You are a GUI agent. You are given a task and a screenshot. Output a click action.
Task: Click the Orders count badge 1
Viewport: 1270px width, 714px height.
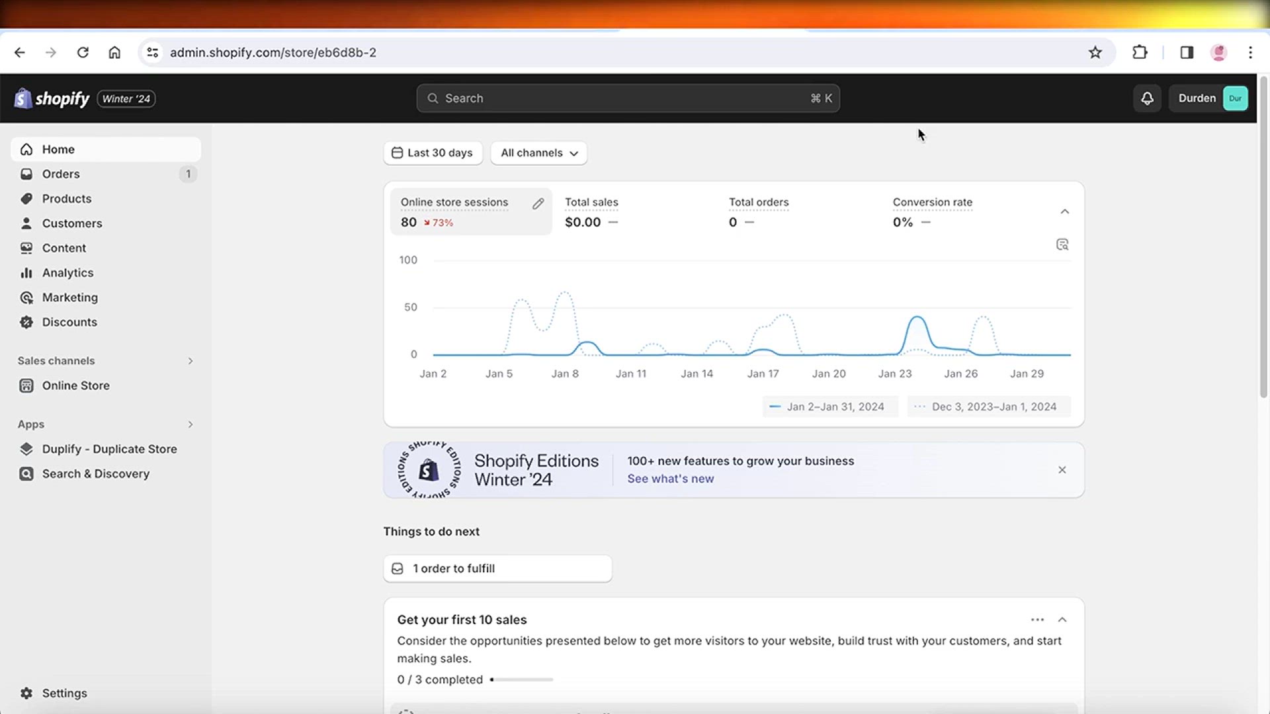[x=188, y=174]
